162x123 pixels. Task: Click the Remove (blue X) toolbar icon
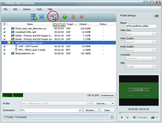coord(42,17)
